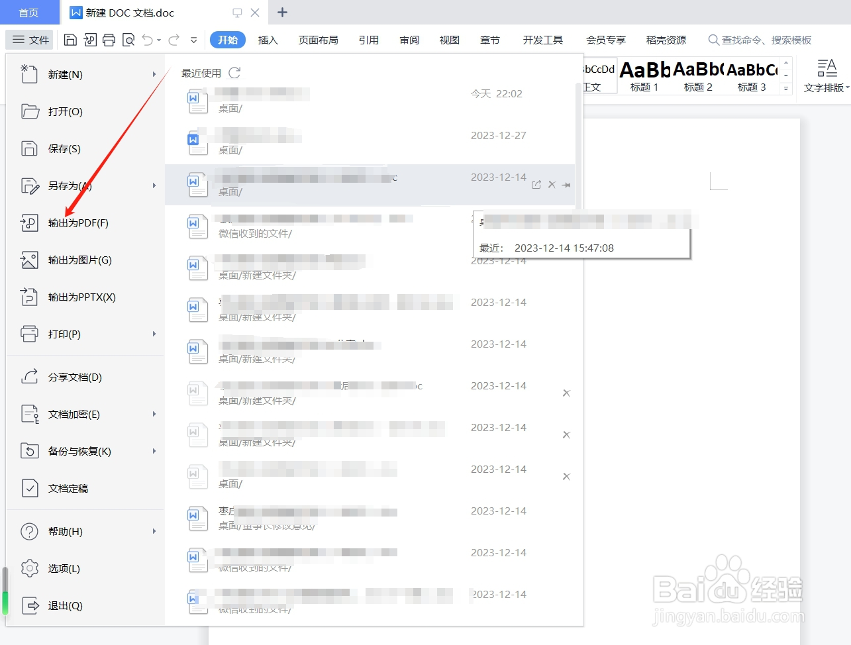Image resolution: width=851 pixels, height=645 pixels.
Task: Click the Export to PPTX icon
Action: click(29, 297)
